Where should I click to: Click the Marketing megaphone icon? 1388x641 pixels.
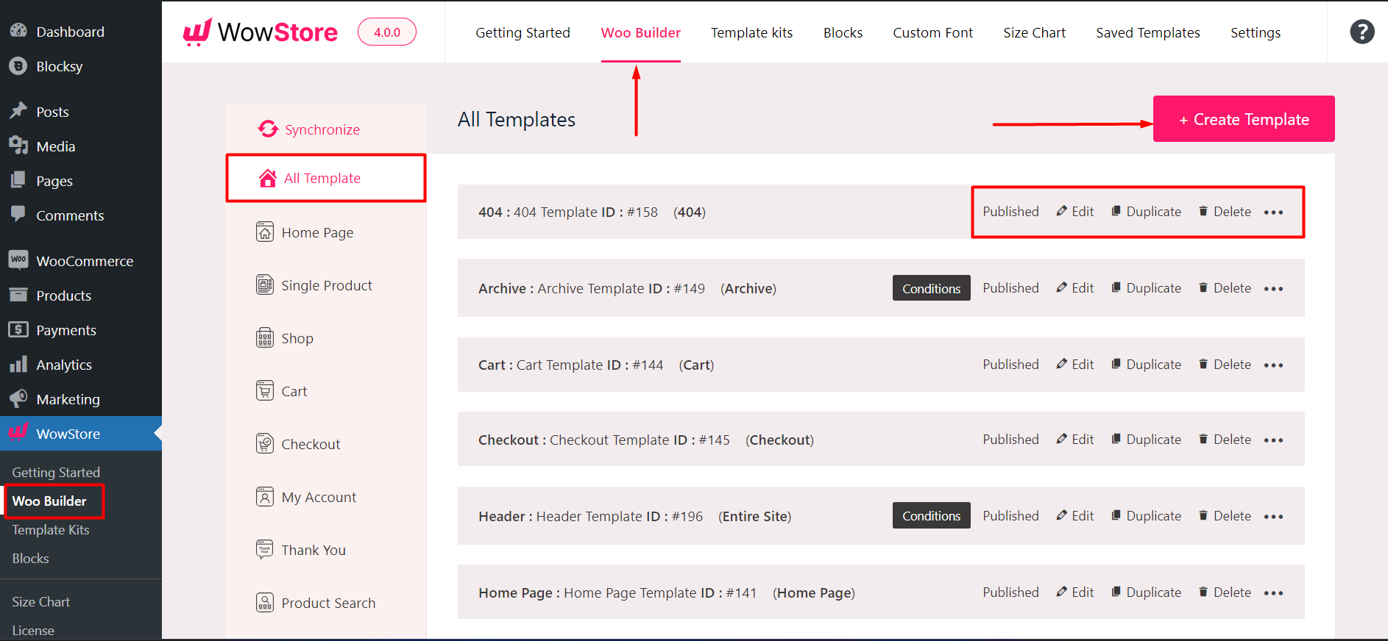point(18,398)
